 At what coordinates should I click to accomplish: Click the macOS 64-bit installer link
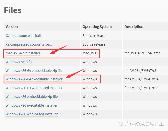tap(23, 53)
